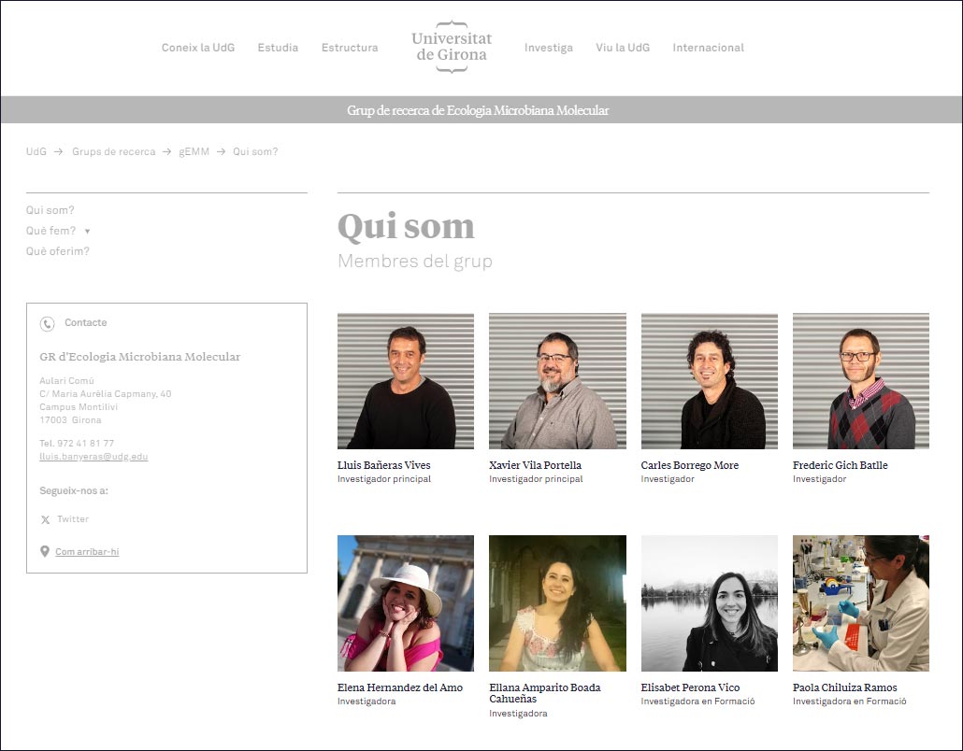Open the Twitter text link
This screenshot has height=751, width=963.
click(x=73, y=519)
